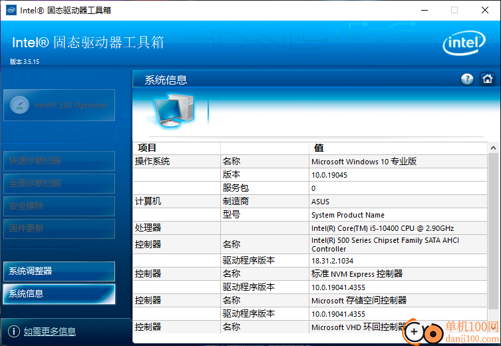This screenshot has height=346, width=501.
Task: Click the info circle icon near 如需更多信息
Action: [14, 331]
